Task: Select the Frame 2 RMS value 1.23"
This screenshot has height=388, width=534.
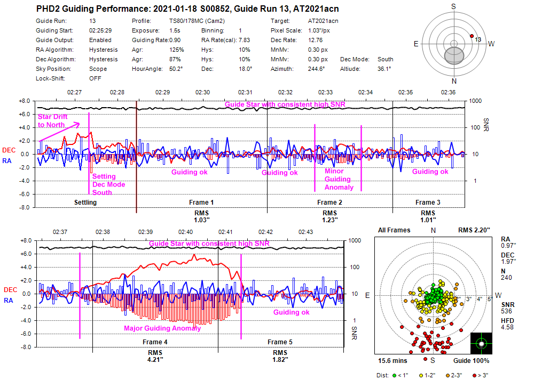Action: coord(329,220)
